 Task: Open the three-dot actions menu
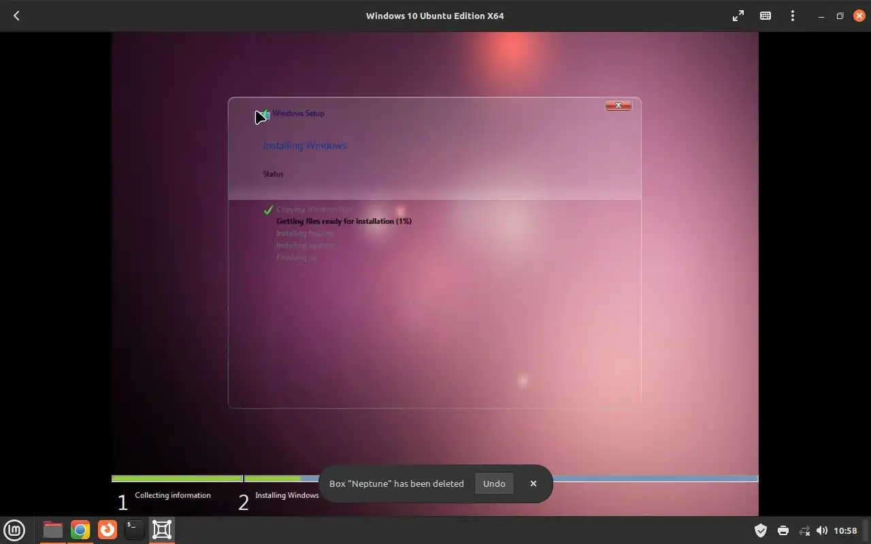pos(793,16)
